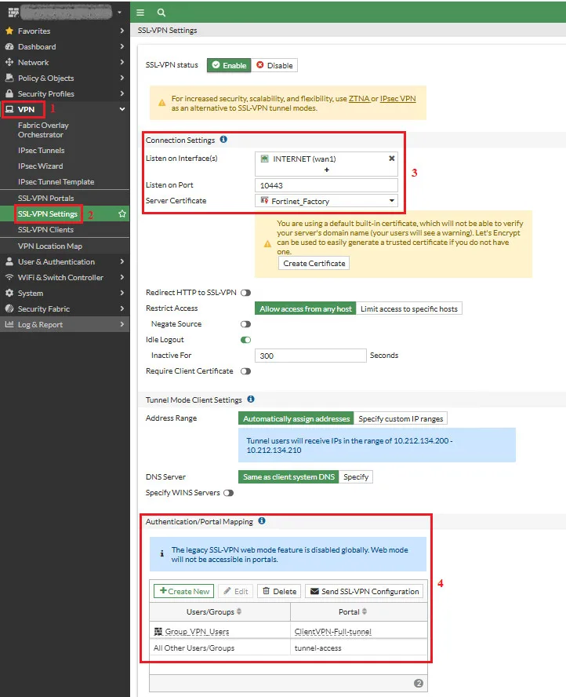Click info icon beside Connection Settings

pos(223,140)
